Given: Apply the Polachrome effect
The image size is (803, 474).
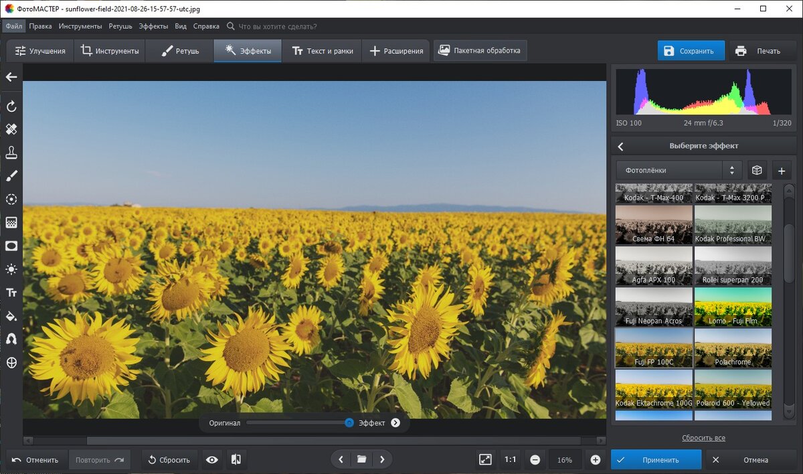Looking at the screenshot, I should click(x=733, y=347).
